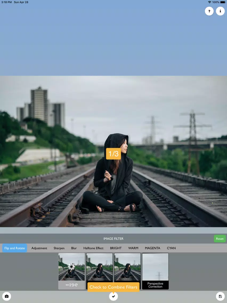Select the flip and rotate gear thumbnail
This screenshot has width=227, height=303.
click(x=72, y=271)
